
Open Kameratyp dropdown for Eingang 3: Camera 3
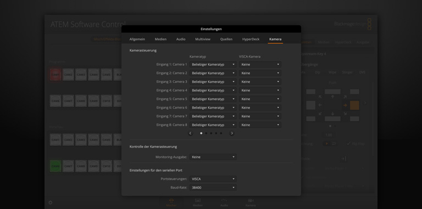click(213, 82)
